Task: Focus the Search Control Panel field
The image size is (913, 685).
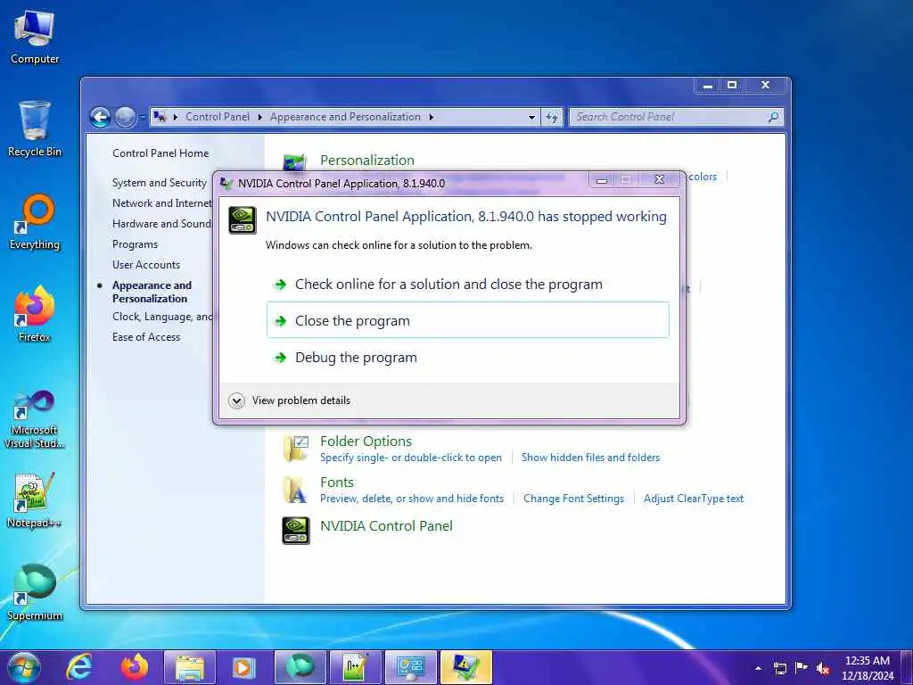Action: coord(676,117)
